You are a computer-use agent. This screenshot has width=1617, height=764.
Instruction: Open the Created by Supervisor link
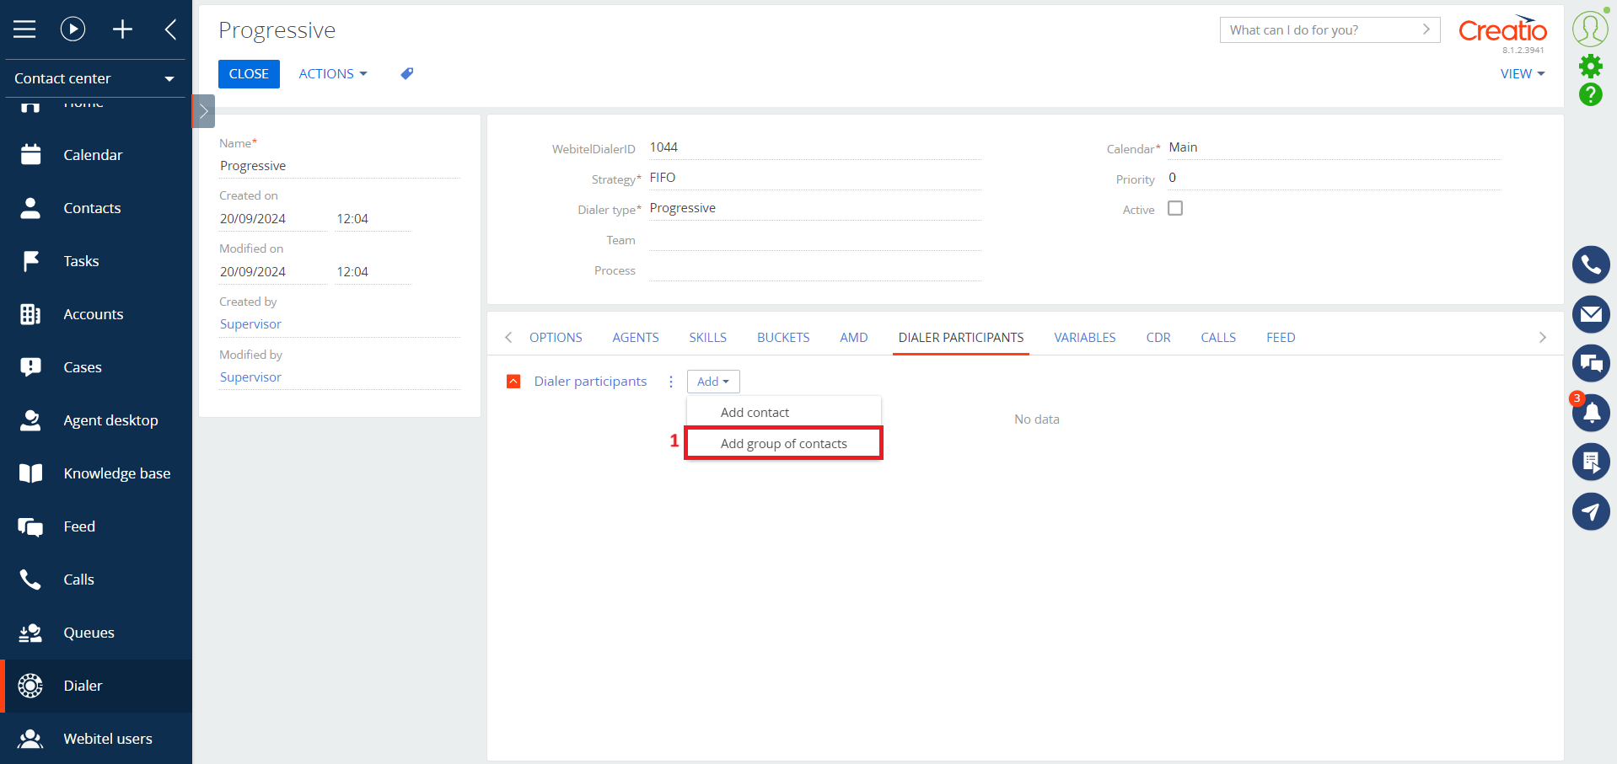pyautogui.click(x=250, y=324)
